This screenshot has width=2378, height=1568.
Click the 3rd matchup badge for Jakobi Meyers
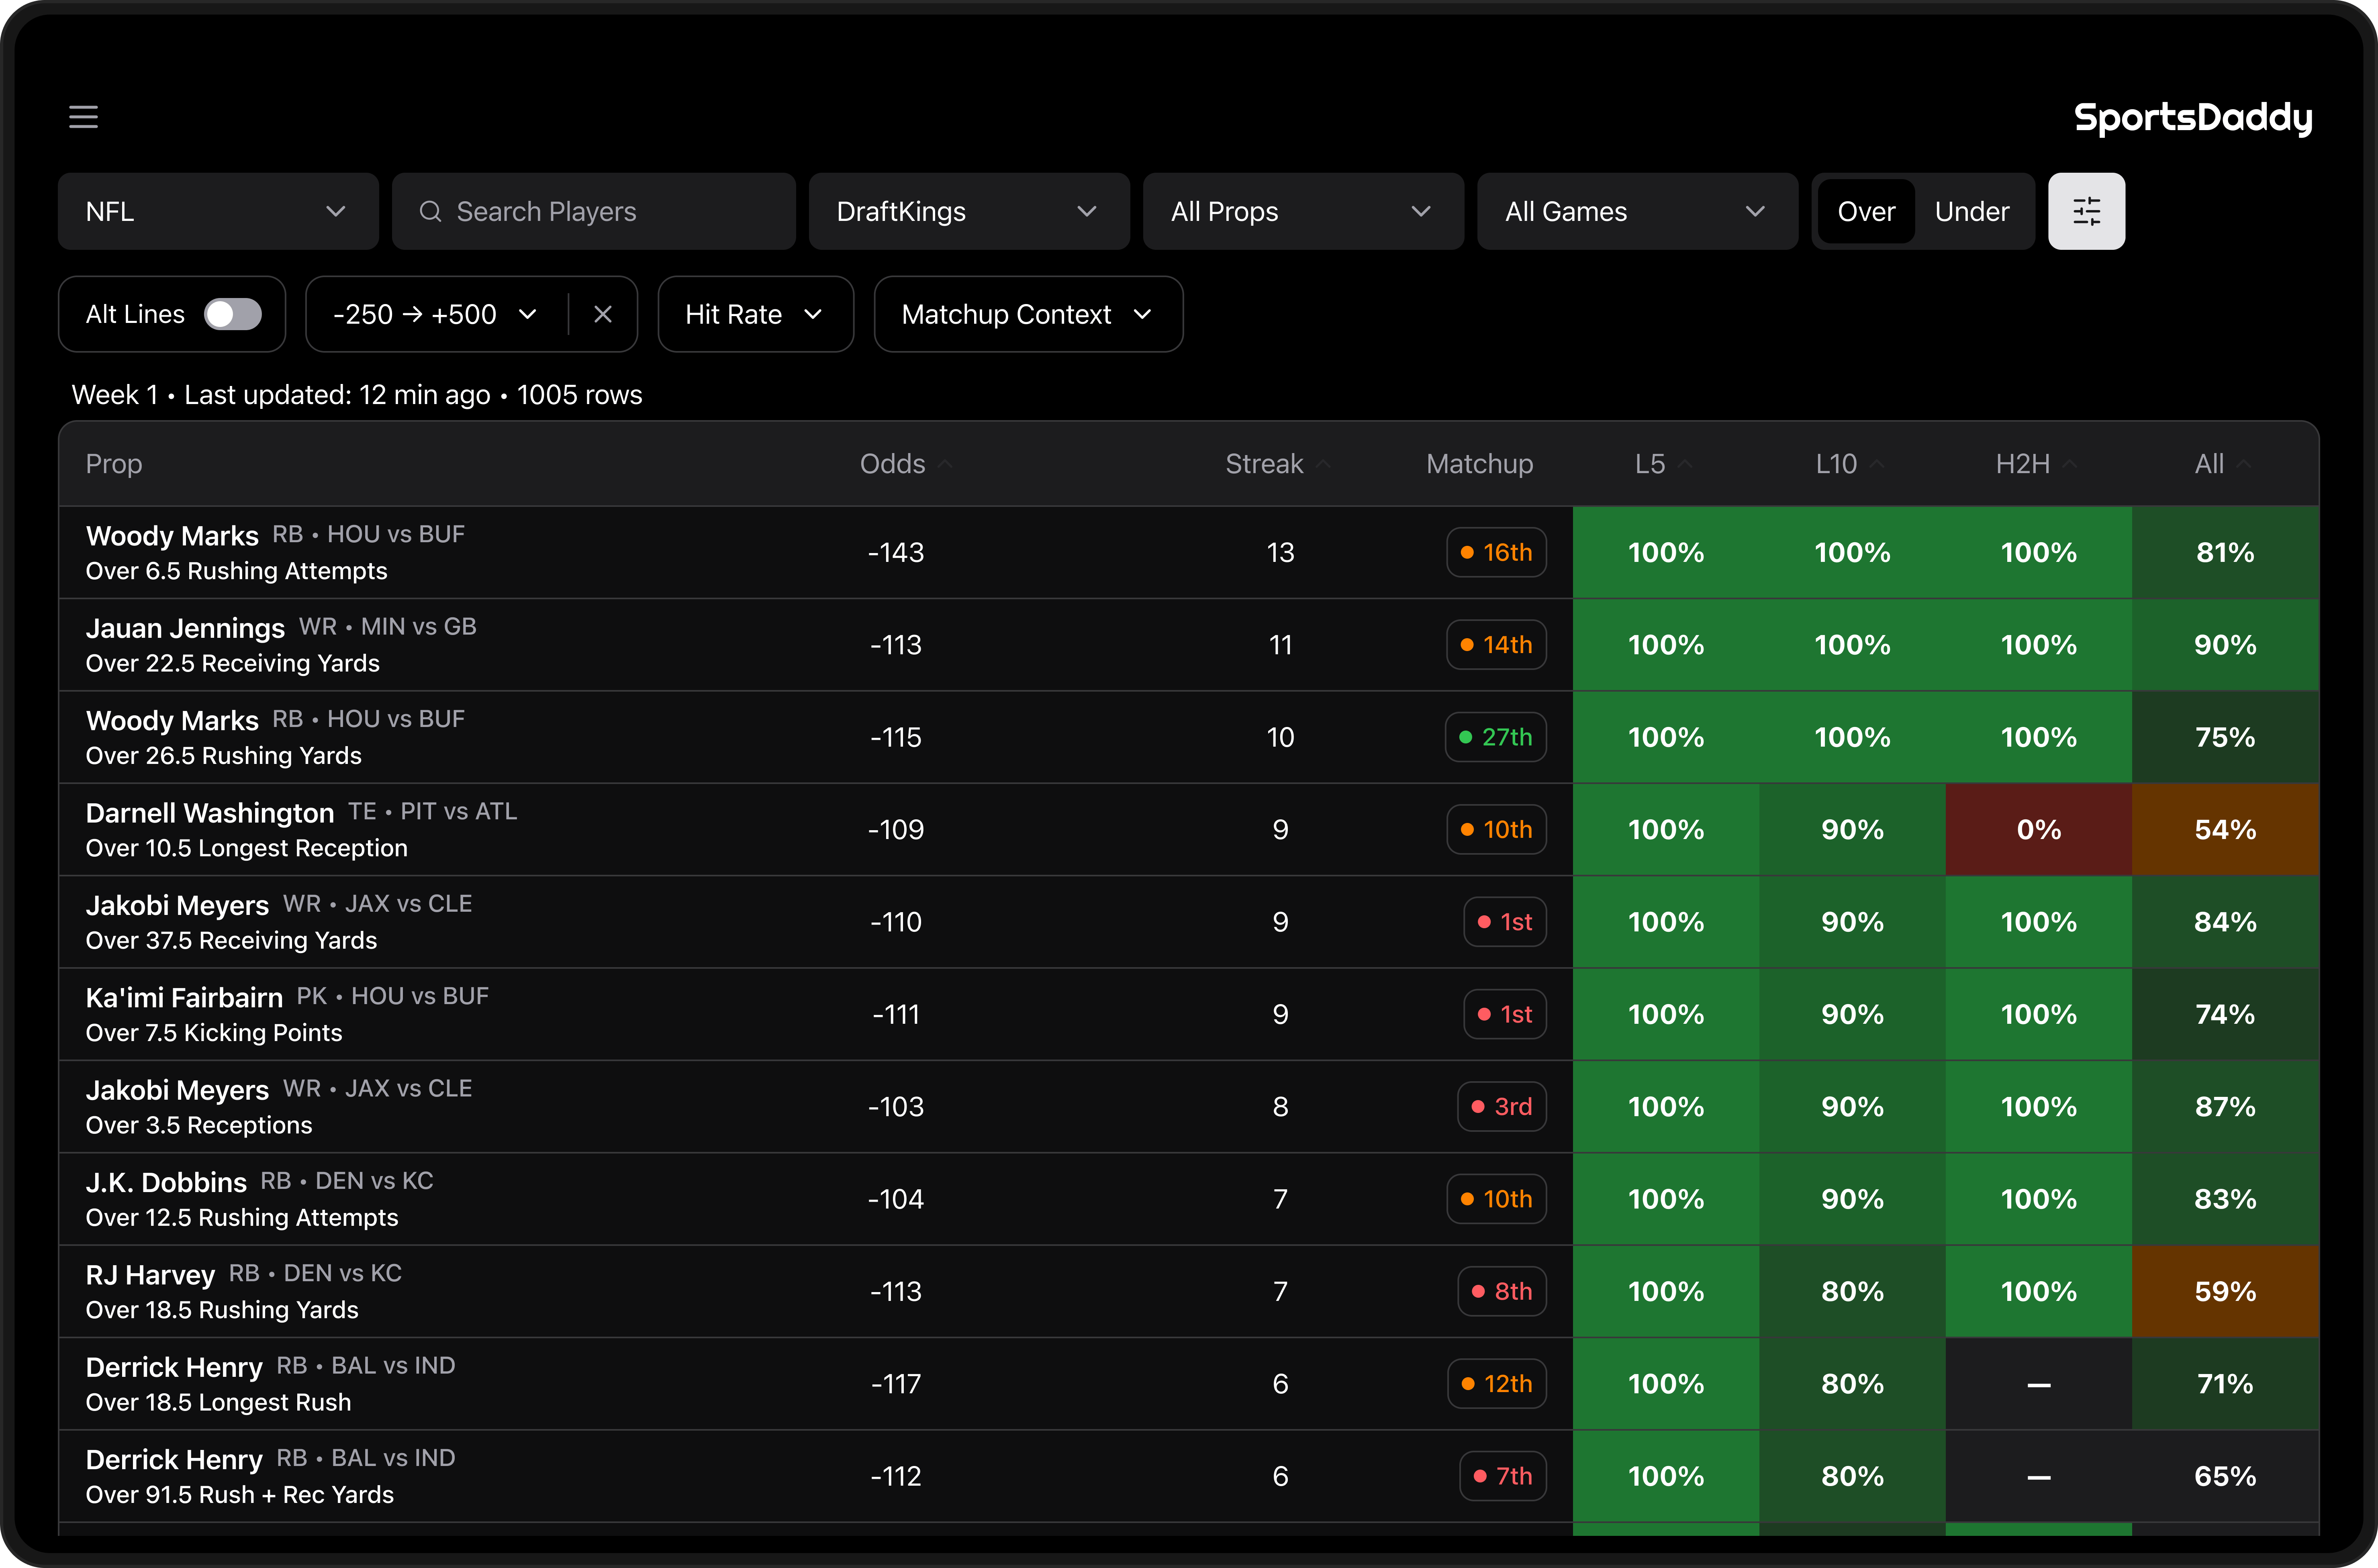pos(1502,1107)
